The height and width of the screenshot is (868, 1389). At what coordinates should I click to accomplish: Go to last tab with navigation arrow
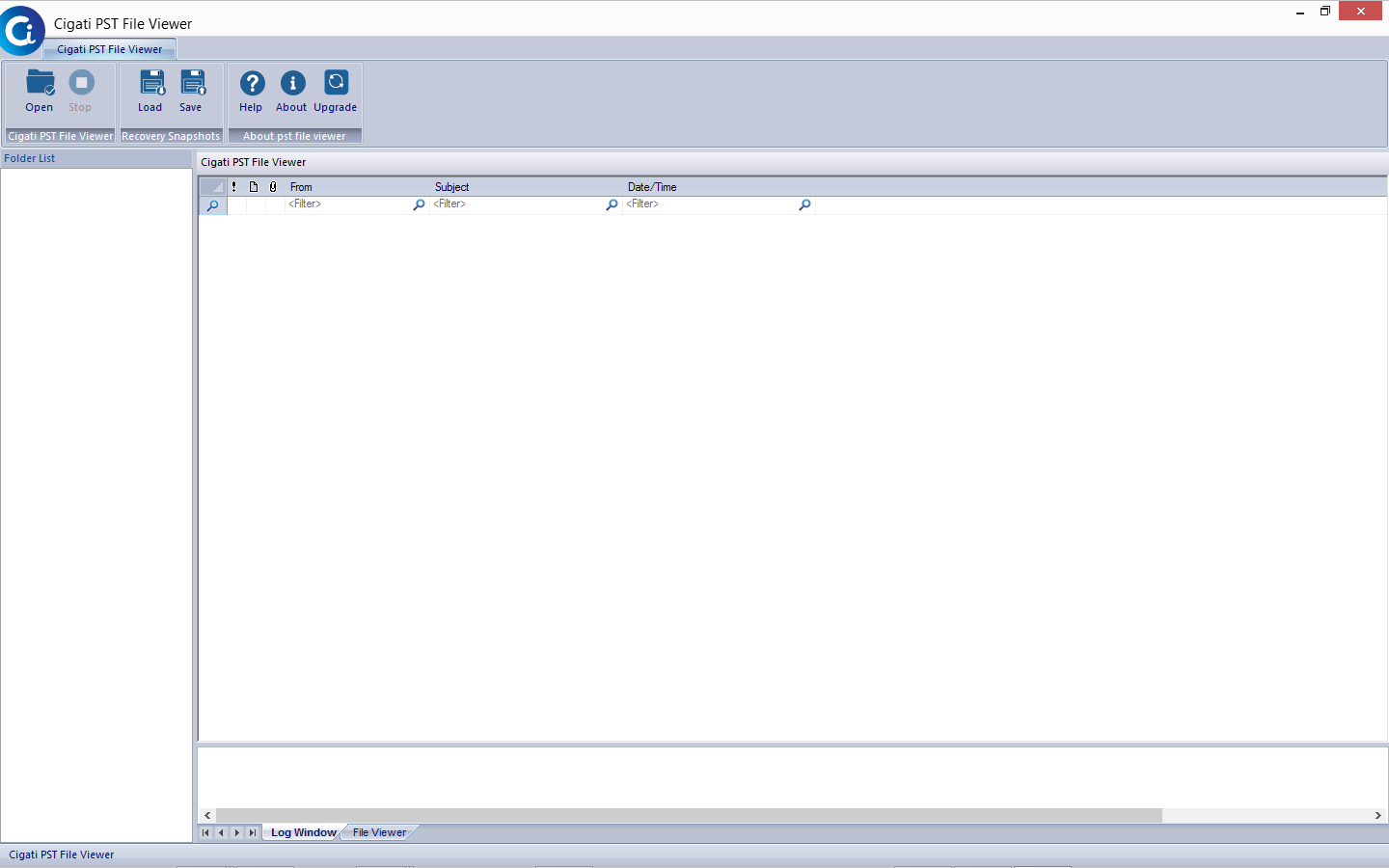(252, 832)
